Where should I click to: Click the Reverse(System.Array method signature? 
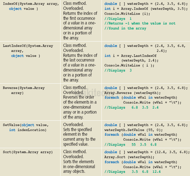click(24, 88)
